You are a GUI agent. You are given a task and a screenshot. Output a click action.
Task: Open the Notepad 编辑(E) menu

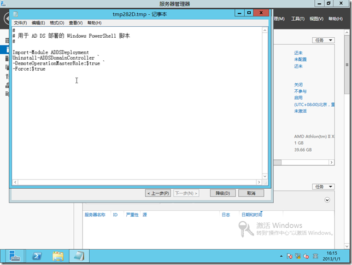pos(38,23)
